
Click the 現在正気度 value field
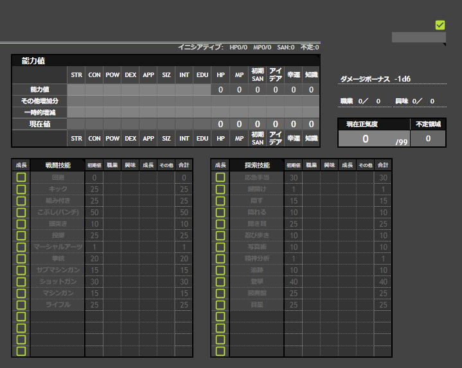click(374, 138)
